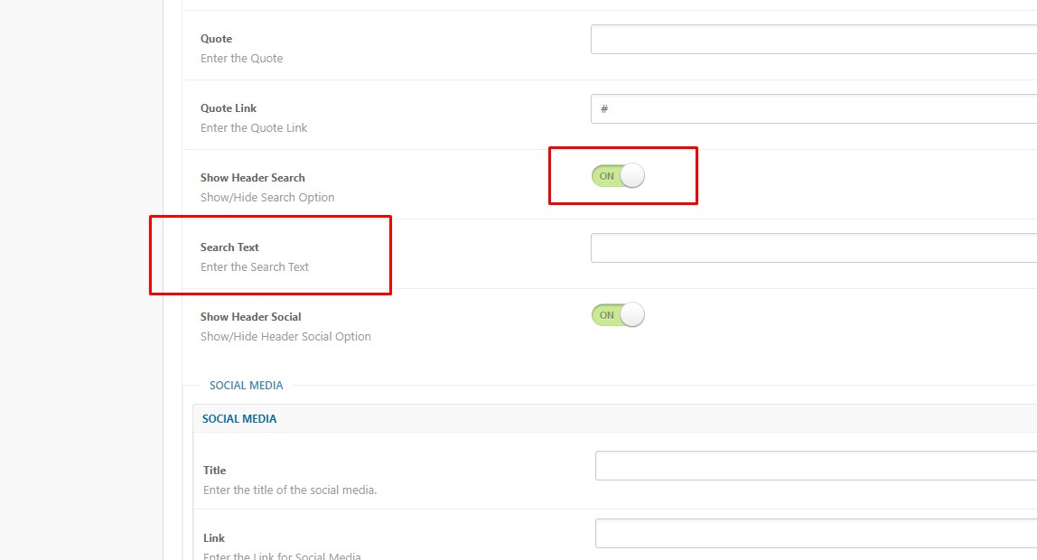1037x560 pixels.
Task: Click the "Show/Hide Header Social Option" description
Action: pyautogui.click(x=285, y=337)
